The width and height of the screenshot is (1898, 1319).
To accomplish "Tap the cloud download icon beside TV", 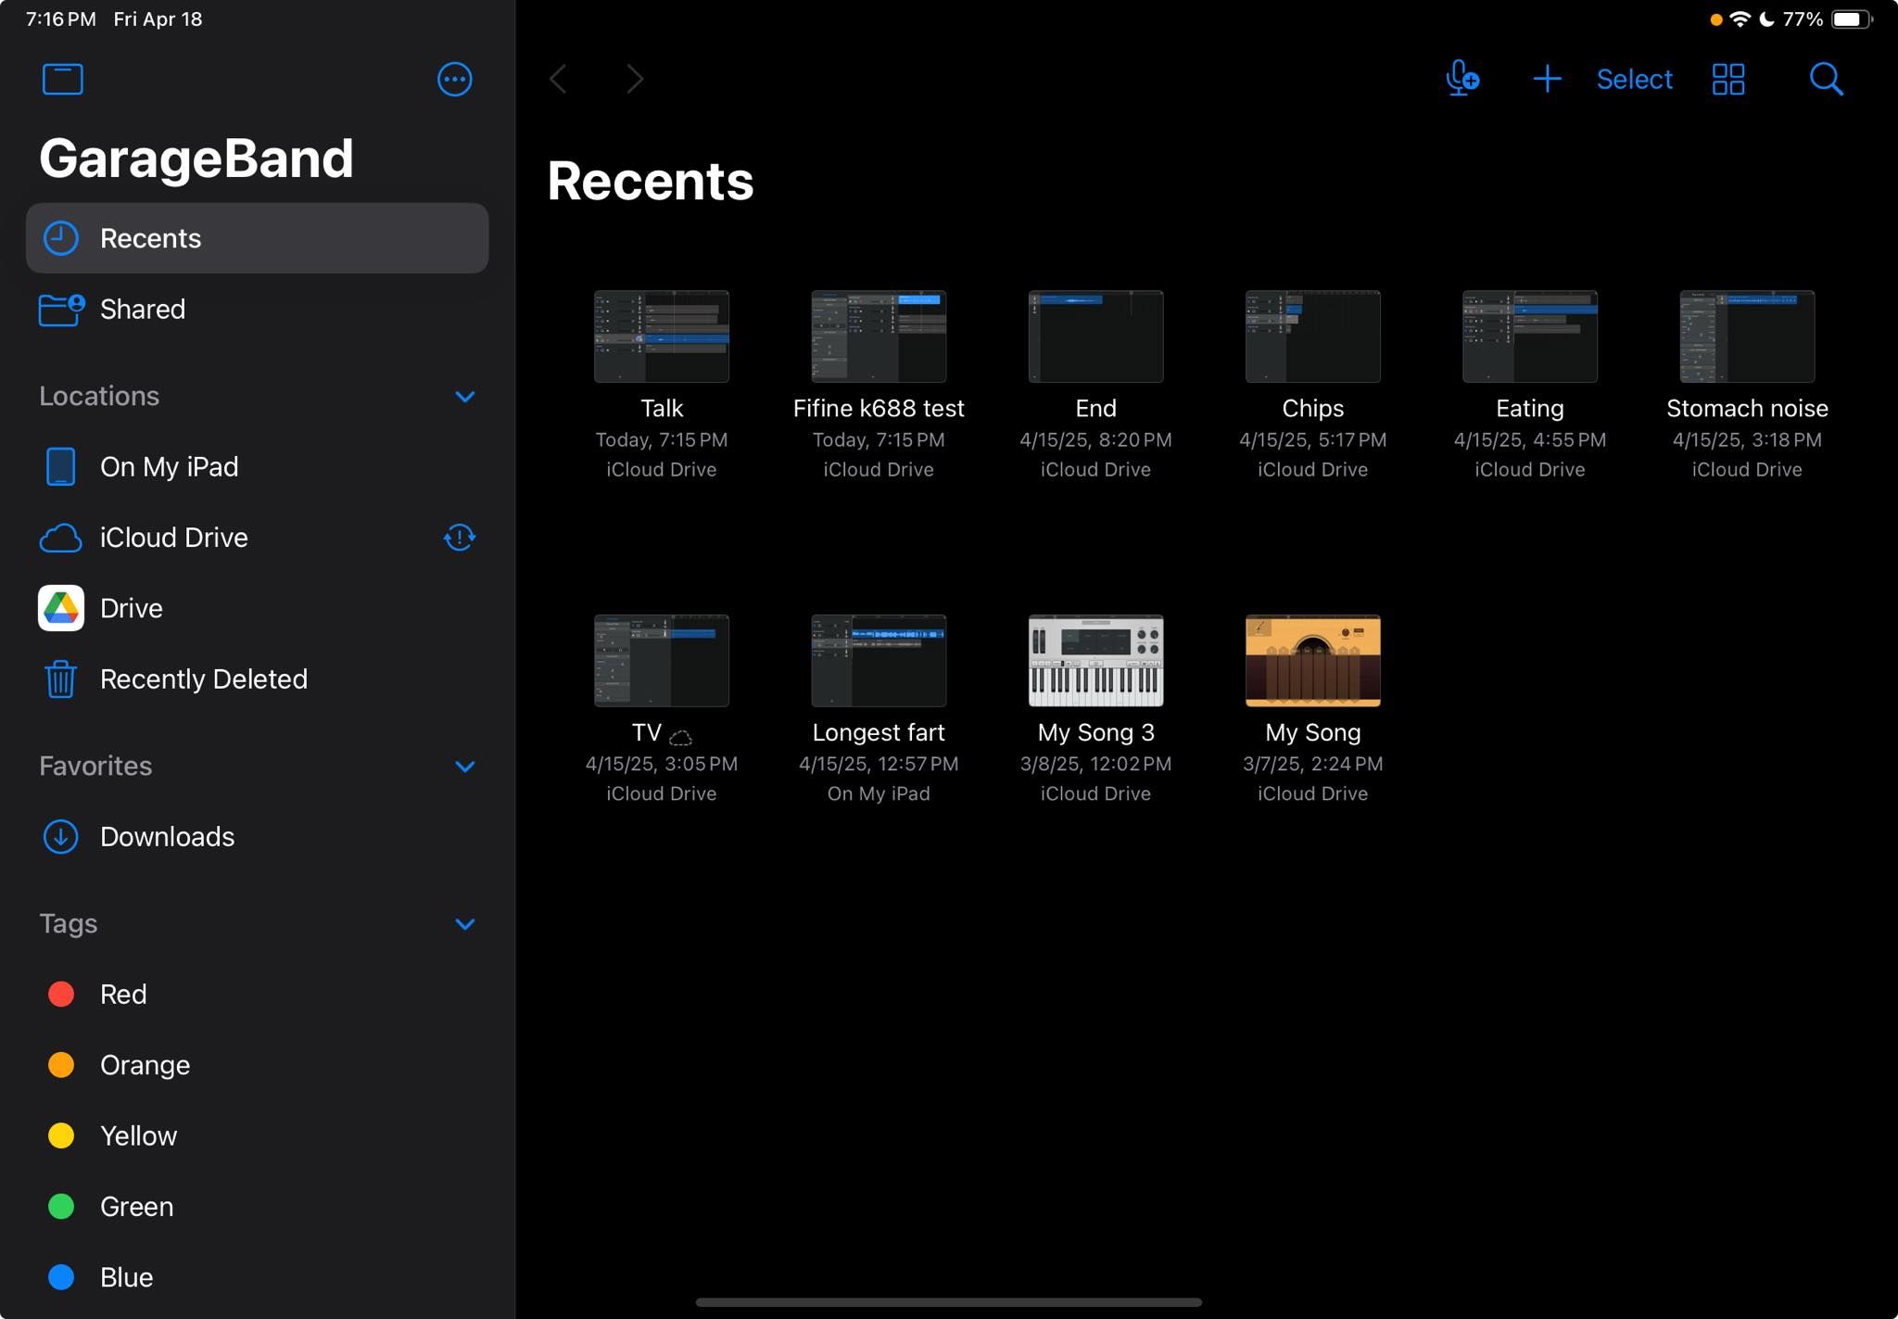I will [x=680, y=738].
